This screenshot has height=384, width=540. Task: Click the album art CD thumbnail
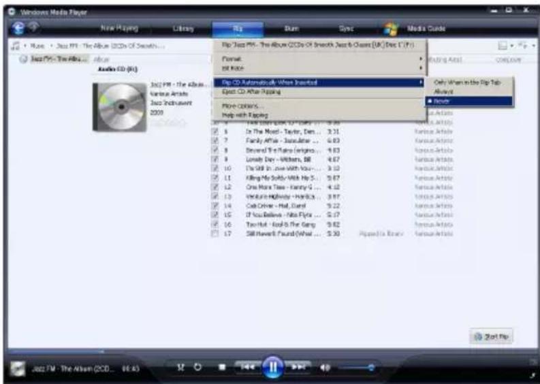pos(119,107)
